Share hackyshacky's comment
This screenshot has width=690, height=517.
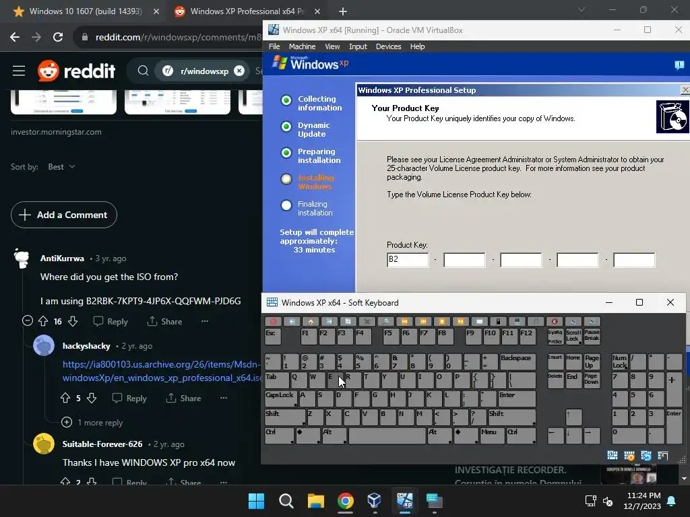click(x=183, y=398)
